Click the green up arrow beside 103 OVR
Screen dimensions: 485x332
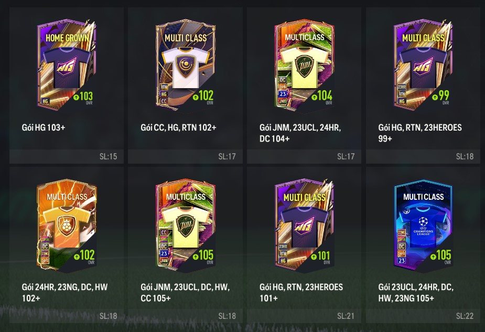pyautogui.click(x=77, y=97)
